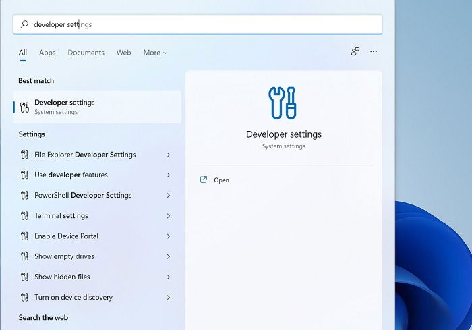Image resolution: width=472 pixels, height=330 pixels.
Task: Click the tools icon beside Best match result
Action: pyautogui.click(x=25, y=107)
